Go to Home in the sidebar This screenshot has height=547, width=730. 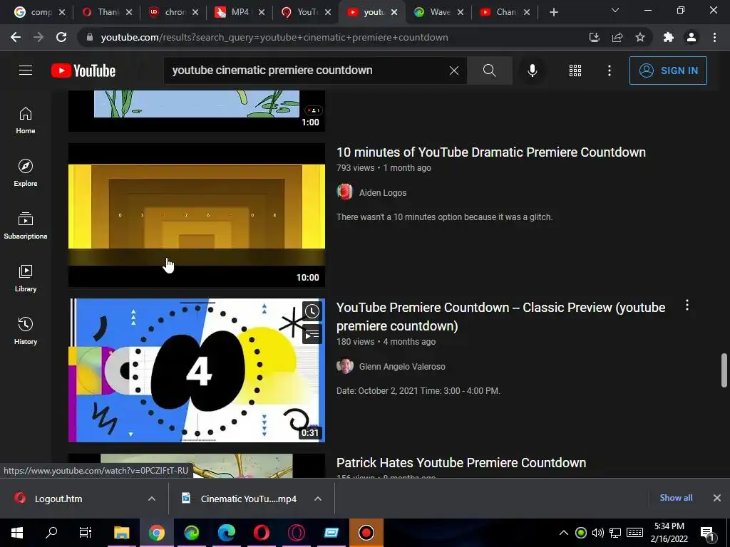pyautogui.click(x=26, y=120)
